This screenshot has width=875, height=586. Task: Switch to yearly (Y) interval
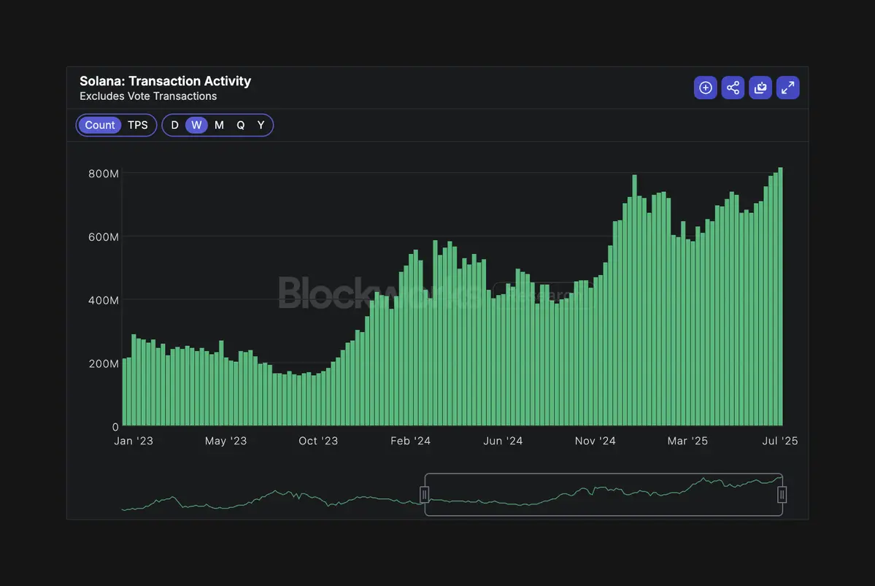pos(261,125)
